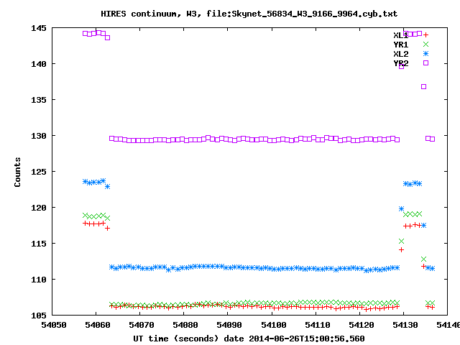Image resolution: width=460 pixels, height=345 pixels.
Task: Click x-axis tick label 54060
Action: click(98, 325)
